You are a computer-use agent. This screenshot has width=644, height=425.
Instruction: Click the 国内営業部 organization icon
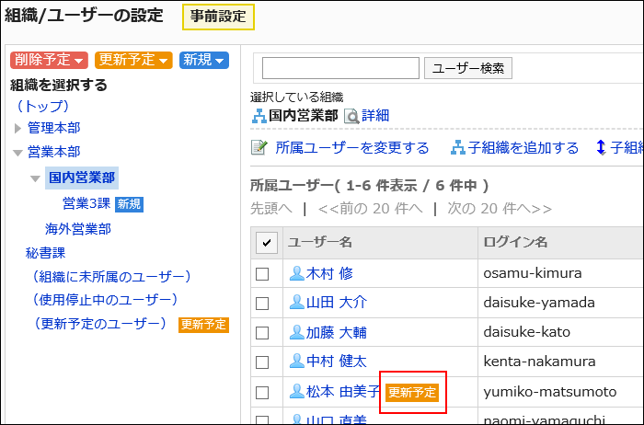pyautogui.click(x=259, y=116)
